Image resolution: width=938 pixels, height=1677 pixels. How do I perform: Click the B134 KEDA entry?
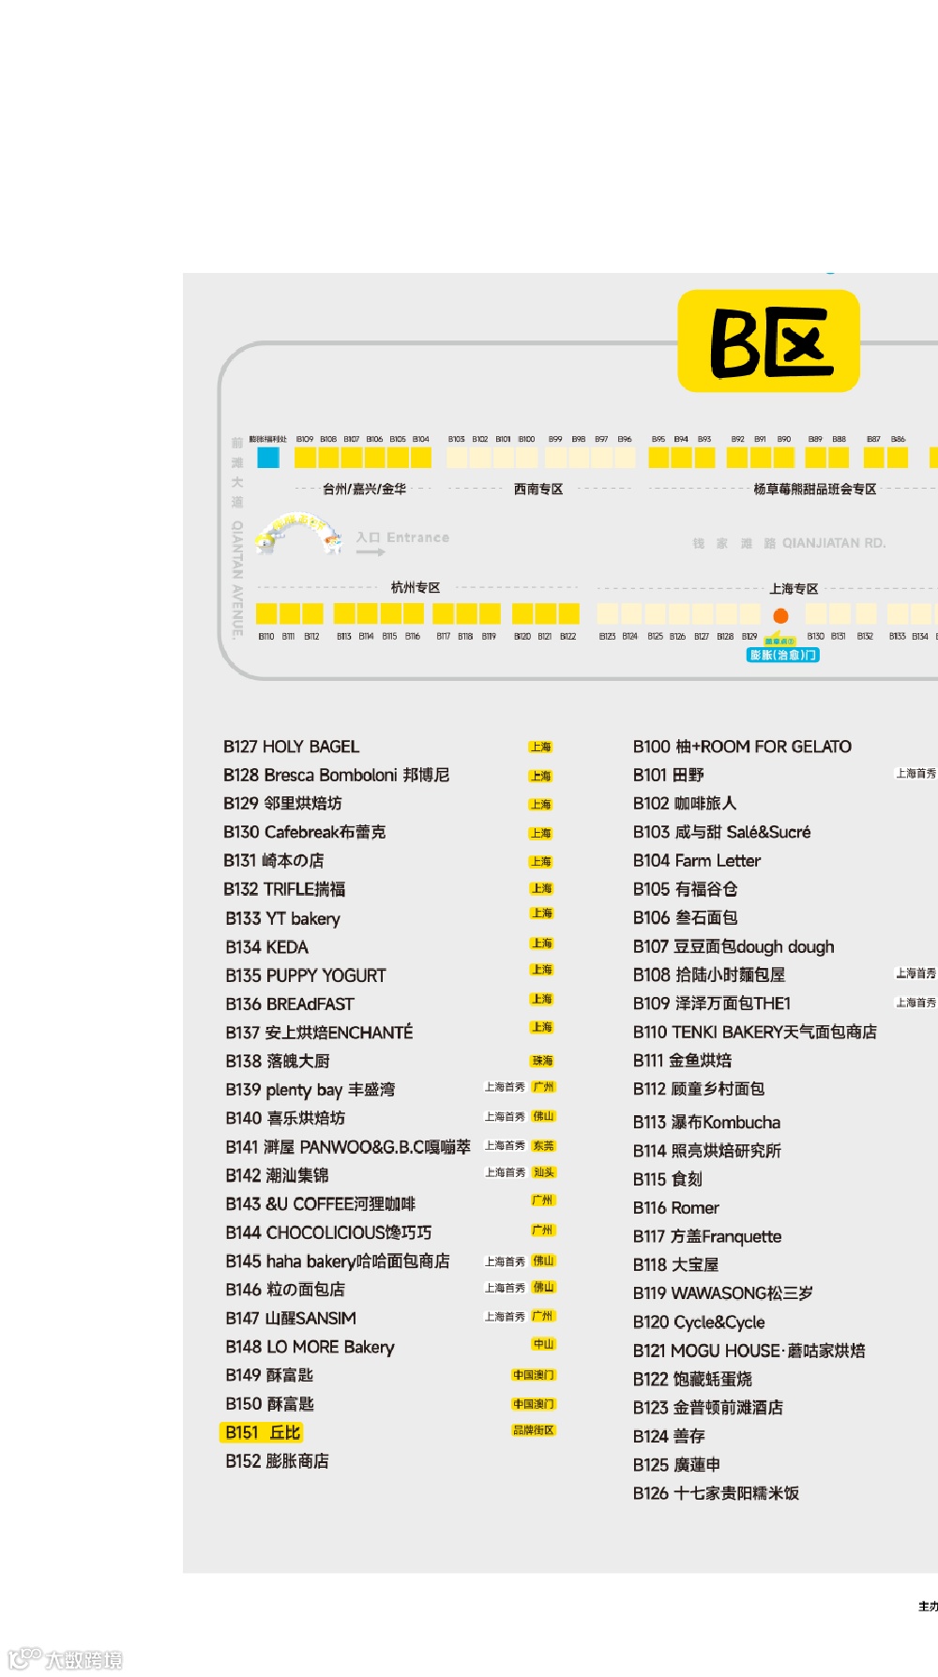coord(267,947)
